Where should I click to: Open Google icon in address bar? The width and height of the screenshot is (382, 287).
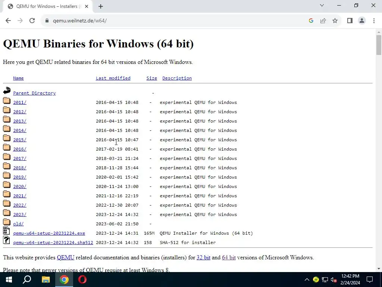click(311, 21)
